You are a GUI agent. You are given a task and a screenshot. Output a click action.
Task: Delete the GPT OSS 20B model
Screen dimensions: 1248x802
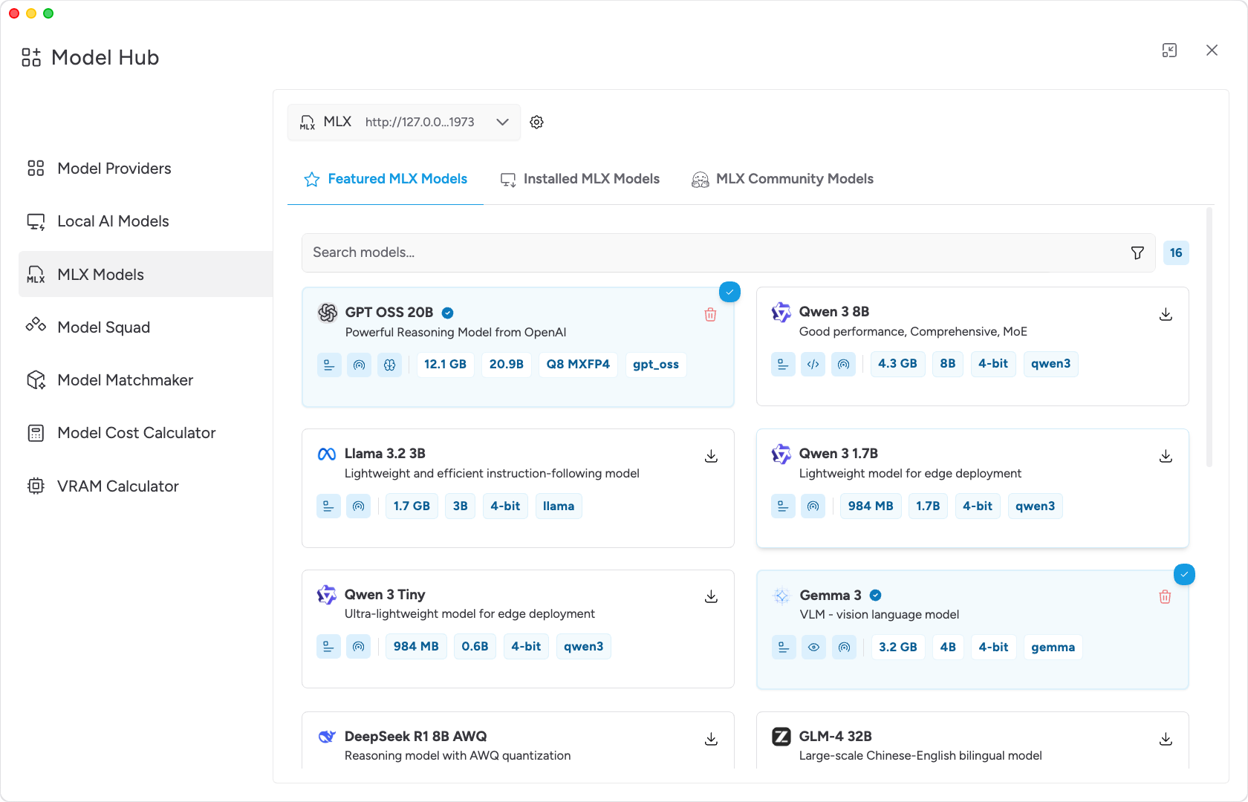tap(710, 315)
